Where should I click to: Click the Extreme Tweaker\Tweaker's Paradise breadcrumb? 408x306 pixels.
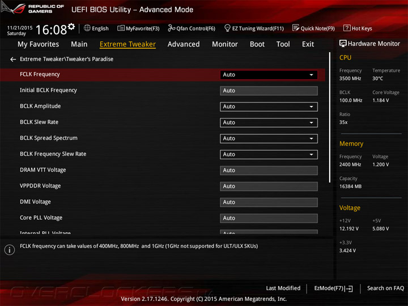point(67,59)
